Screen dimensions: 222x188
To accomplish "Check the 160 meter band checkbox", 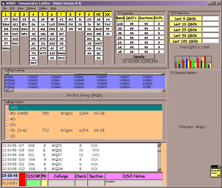I will [7, 107].
